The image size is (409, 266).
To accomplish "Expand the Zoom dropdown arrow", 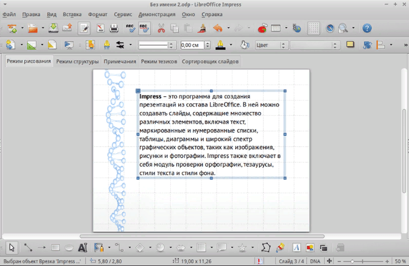I will click(x=354, y=28).
